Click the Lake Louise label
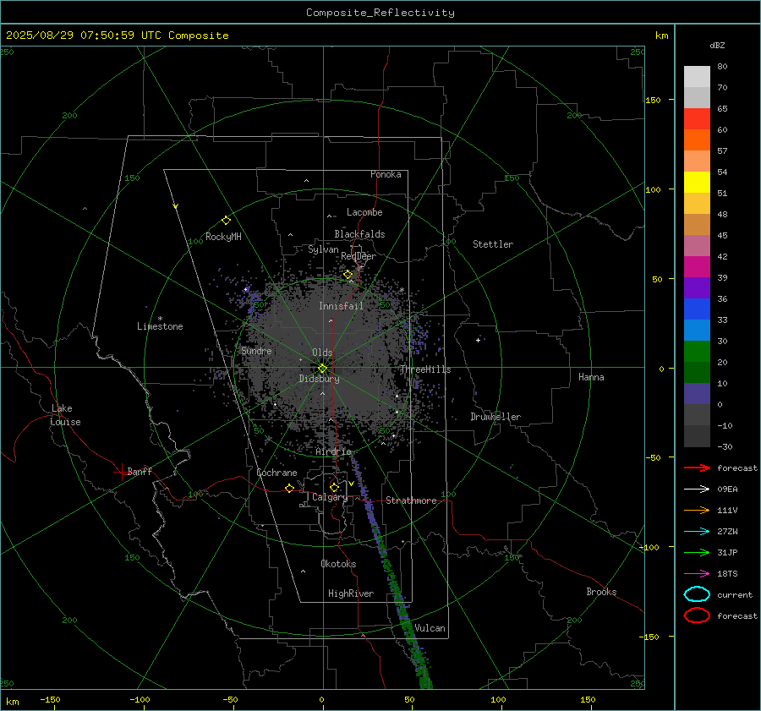Screen dimensions: 761x711 click(65, 415)
